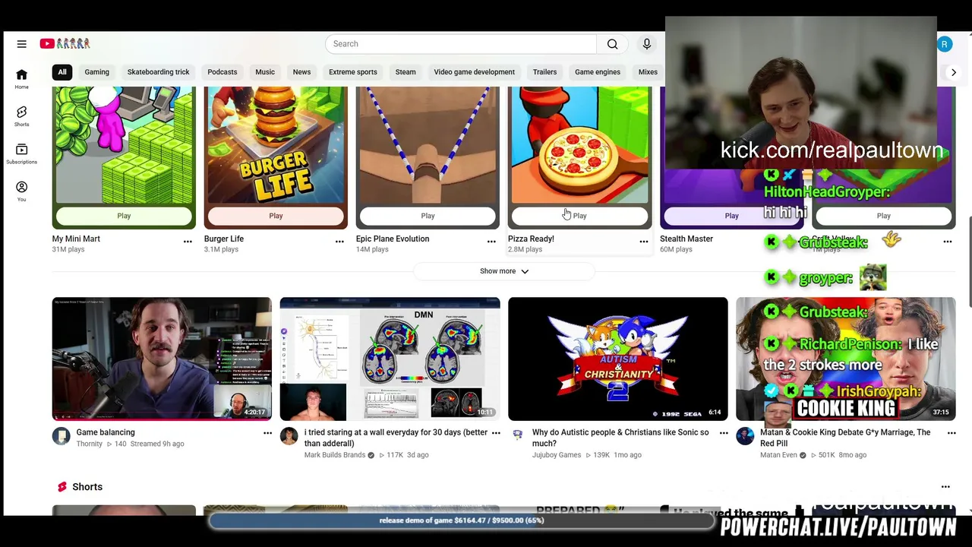Image resolution: width=972 pixels, height=547 pixels.
Task: Open the Home sidebar item
Action: point(21,79)
